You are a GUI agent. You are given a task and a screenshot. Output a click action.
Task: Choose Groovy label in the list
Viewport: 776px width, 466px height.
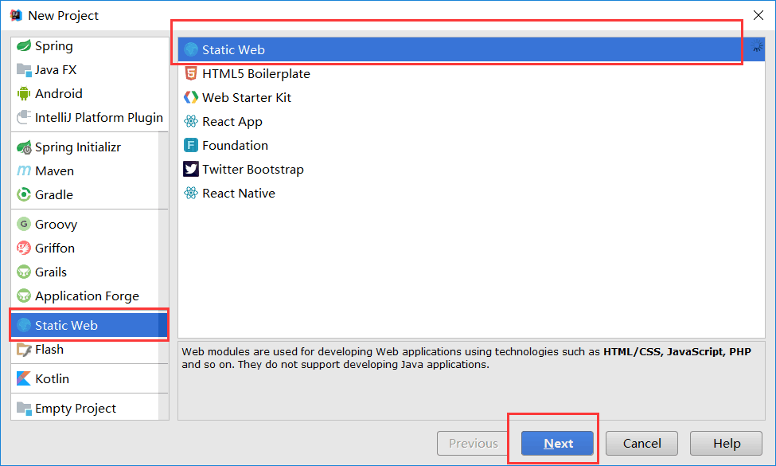point(56,225)
